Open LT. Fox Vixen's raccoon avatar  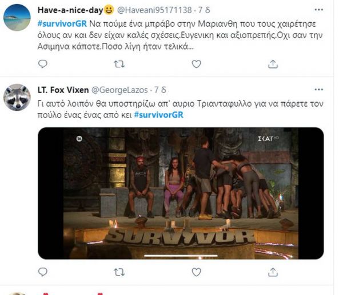click(17, 97)
